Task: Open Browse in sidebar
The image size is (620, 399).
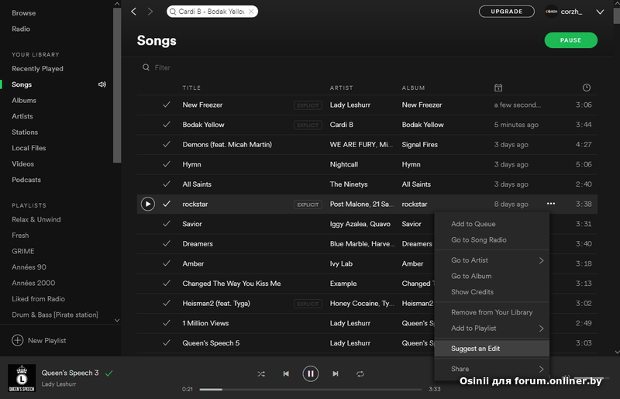Action: (24, 13)
